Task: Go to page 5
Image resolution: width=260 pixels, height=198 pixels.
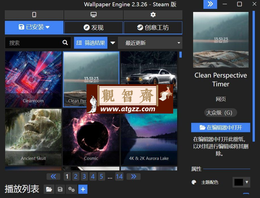Action: point(101,177)
